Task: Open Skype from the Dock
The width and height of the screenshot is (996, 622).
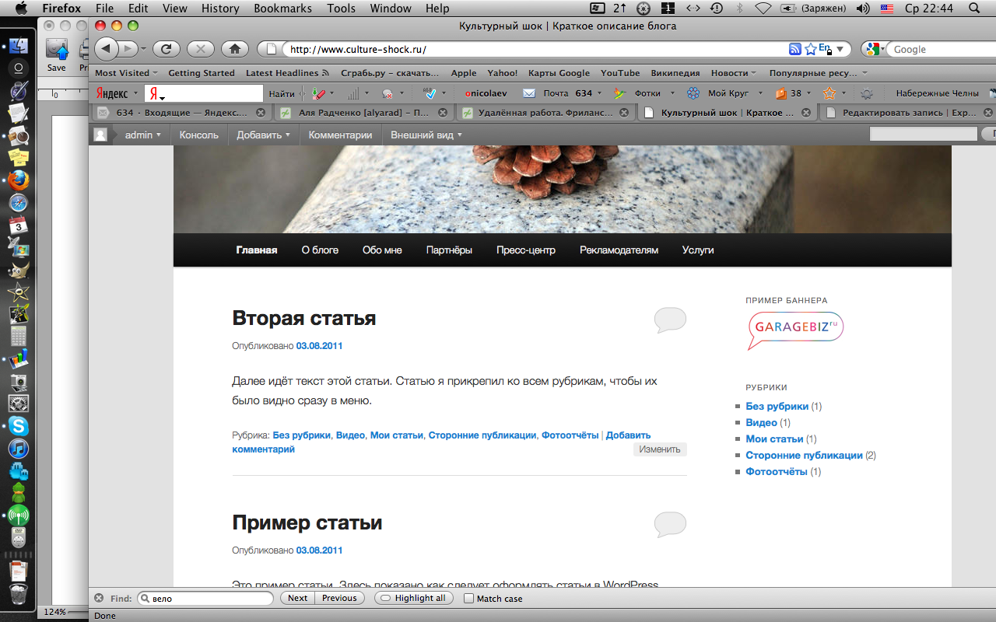Action: coord(18,426)
